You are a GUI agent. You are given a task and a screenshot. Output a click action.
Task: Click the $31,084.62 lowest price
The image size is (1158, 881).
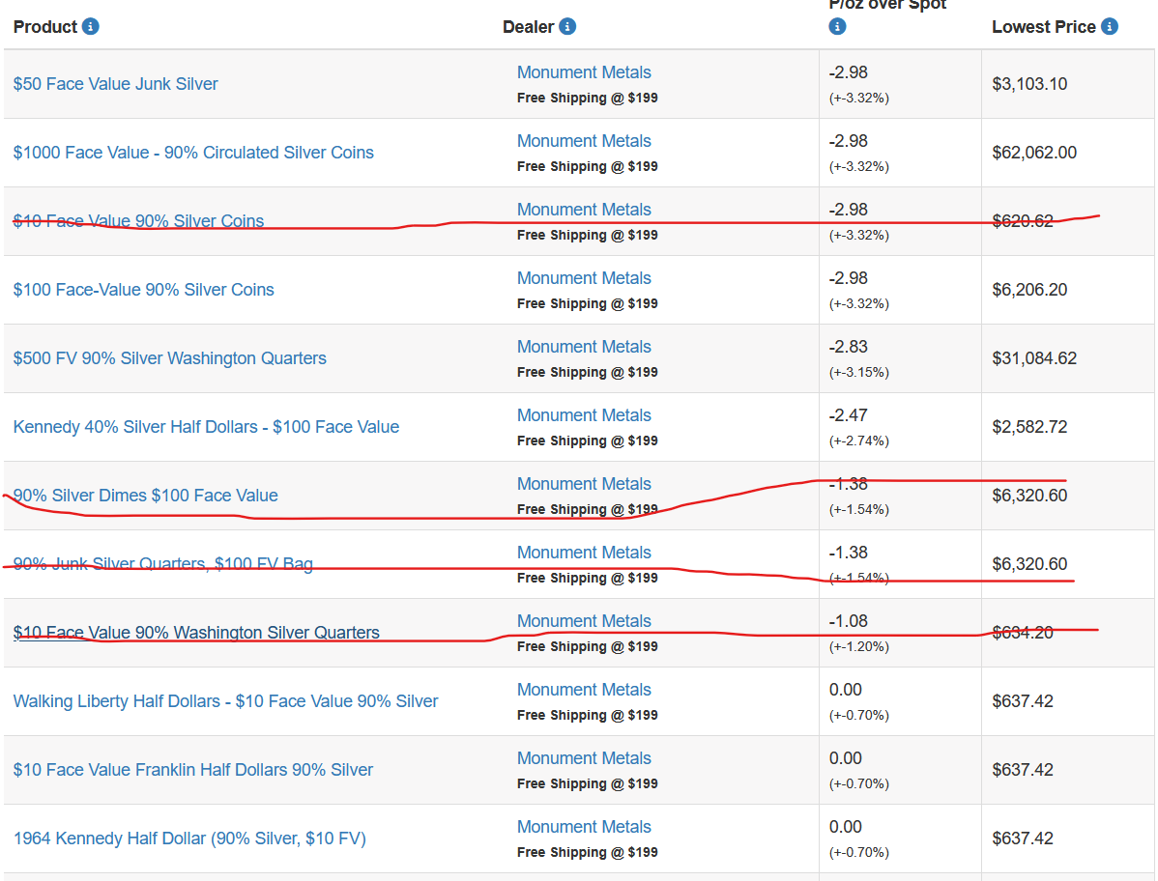pos(1034,358)
